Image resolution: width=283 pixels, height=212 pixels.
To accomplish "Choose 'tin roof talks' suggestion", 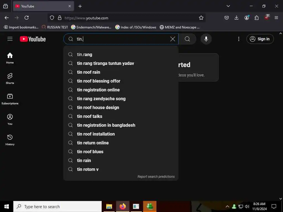I will (x=121, y=116).
